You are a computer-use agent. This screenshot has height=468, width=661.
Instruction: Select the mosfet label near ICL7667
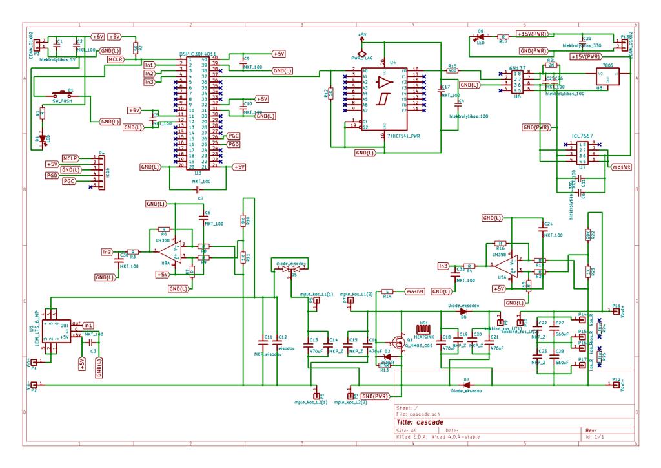click(622, 167)
